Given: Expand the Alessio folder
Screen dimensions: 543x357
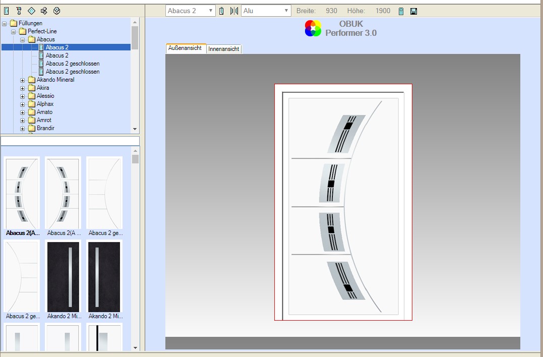Looking at the screenshot, I should (23, 96).
